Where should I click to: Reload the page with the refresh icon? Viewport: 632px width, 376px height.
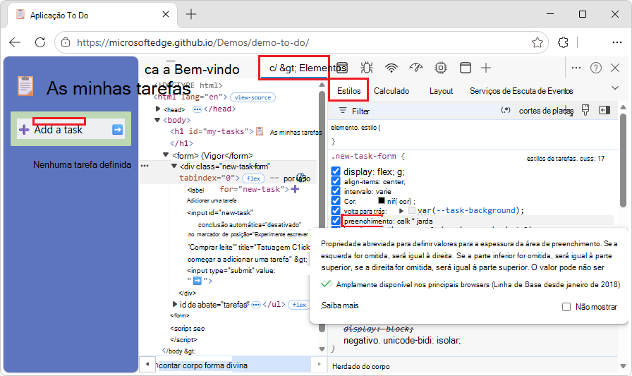[40, 42]
